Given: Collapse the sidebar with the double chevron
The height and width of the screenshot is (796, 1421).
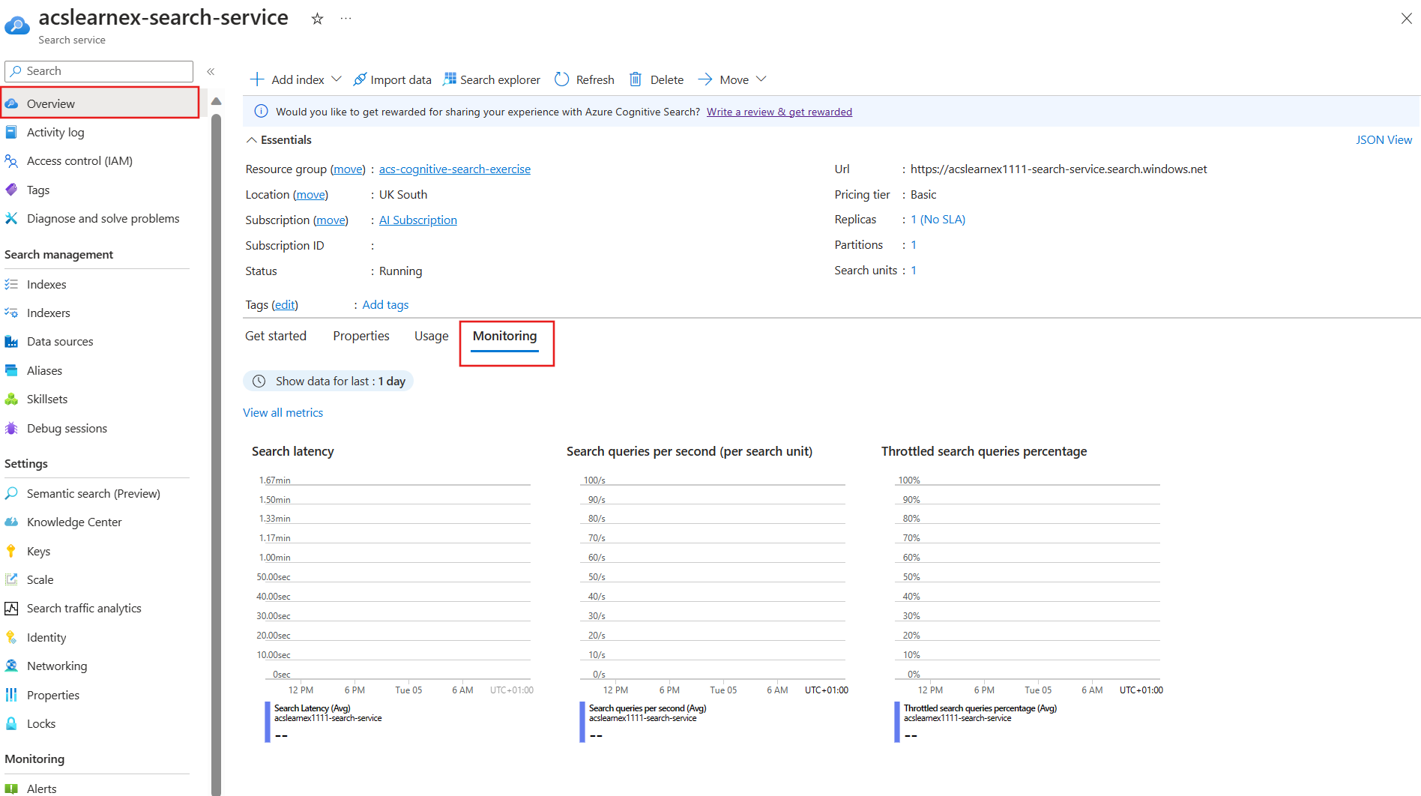Looking at the screenshot, I should point(211,71).
